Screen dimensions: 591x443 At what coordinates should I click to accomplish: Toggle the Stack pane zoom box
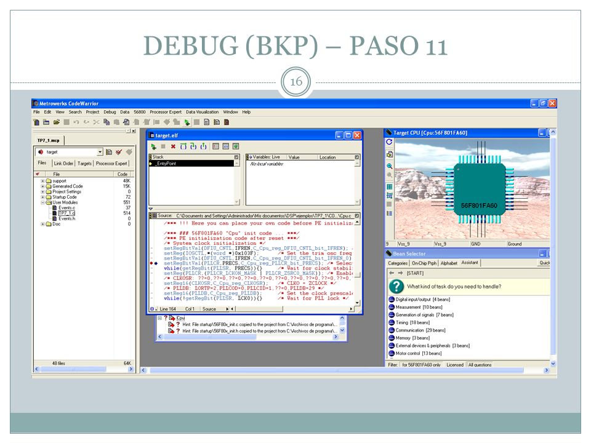pyautogui.click(x=236, y=157)
